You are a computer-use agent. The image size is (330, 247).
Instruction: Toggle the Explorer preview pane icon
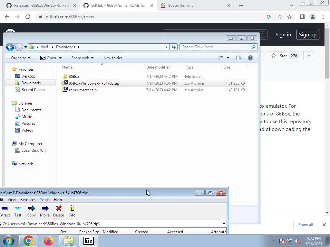click(239, 58)
